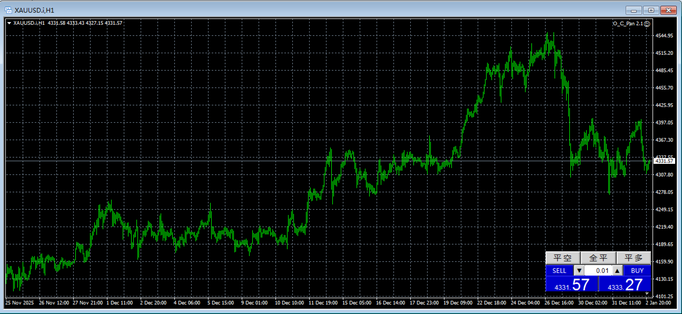This screenshot has height=314, width=682.
Task: Decrease lot size with the down arrow
Action: [x=579, y=271]
